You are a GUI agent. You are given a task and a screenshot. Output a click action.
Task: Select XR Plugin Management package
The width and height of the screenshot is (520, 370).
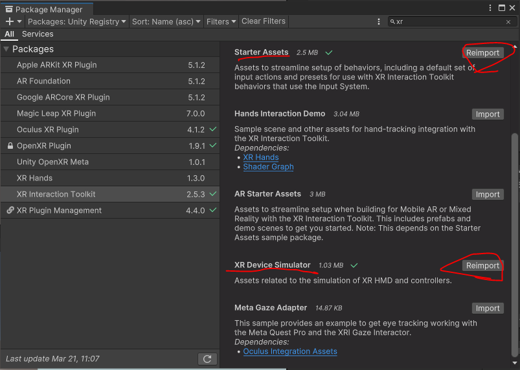[110, 210]
